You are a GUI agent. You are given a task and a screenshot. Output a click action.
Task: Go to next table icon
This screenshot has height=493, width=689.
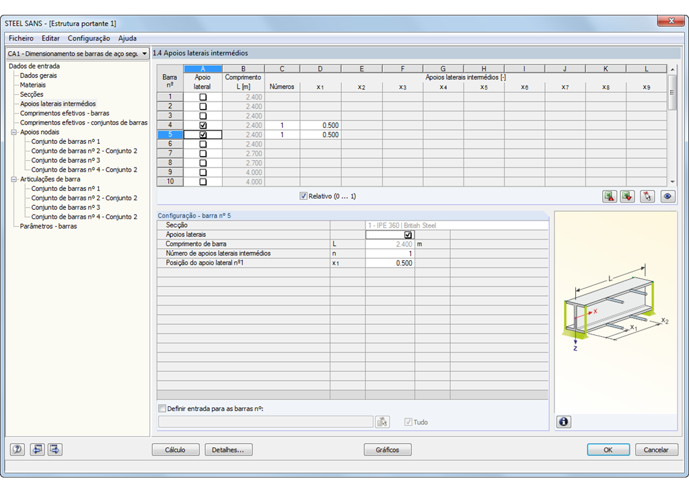55,449
